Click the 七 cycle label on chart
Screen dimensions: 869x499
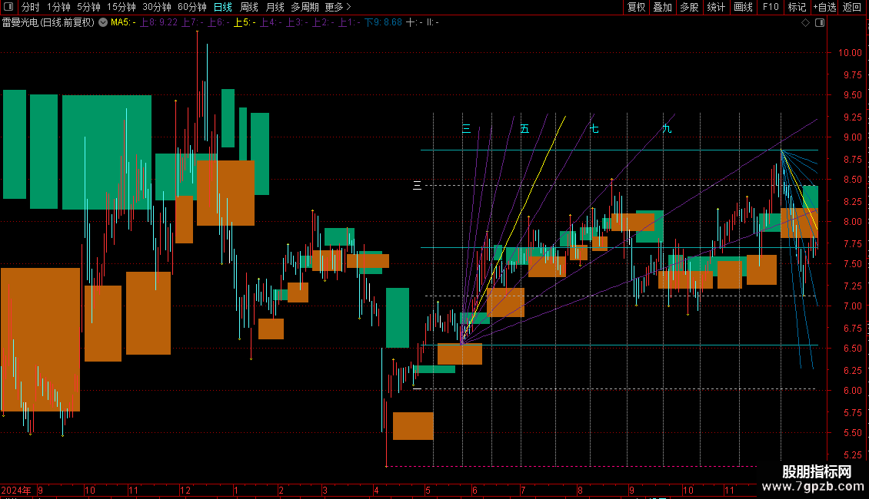pyautogui.click(x=594, y=129)
